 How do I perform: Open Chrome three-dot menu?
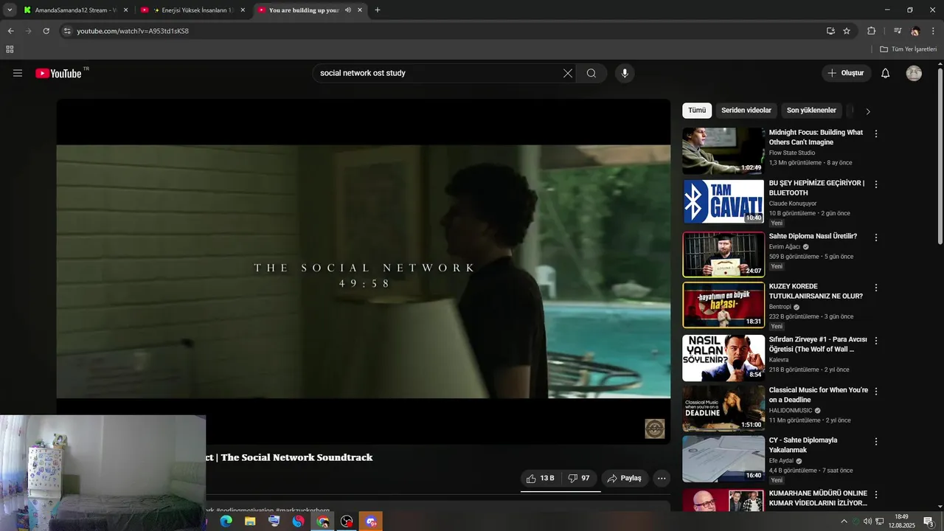click(934, 31)
